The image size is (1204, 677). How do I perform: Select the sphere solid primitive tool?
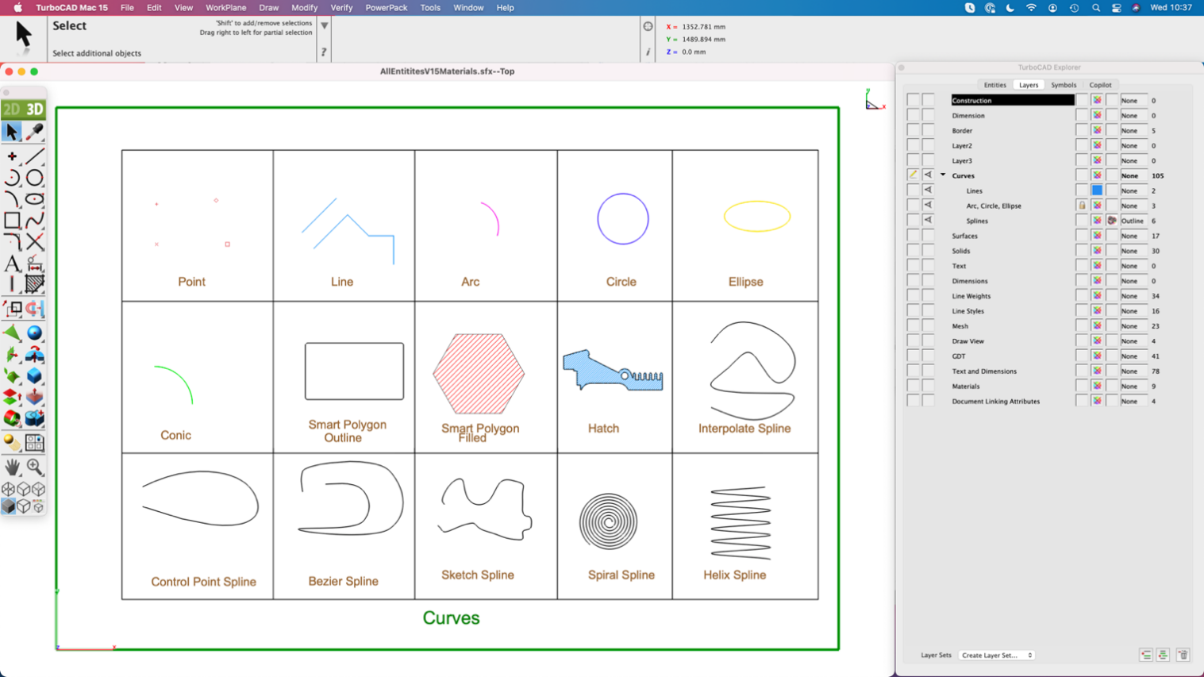[34, 333]
